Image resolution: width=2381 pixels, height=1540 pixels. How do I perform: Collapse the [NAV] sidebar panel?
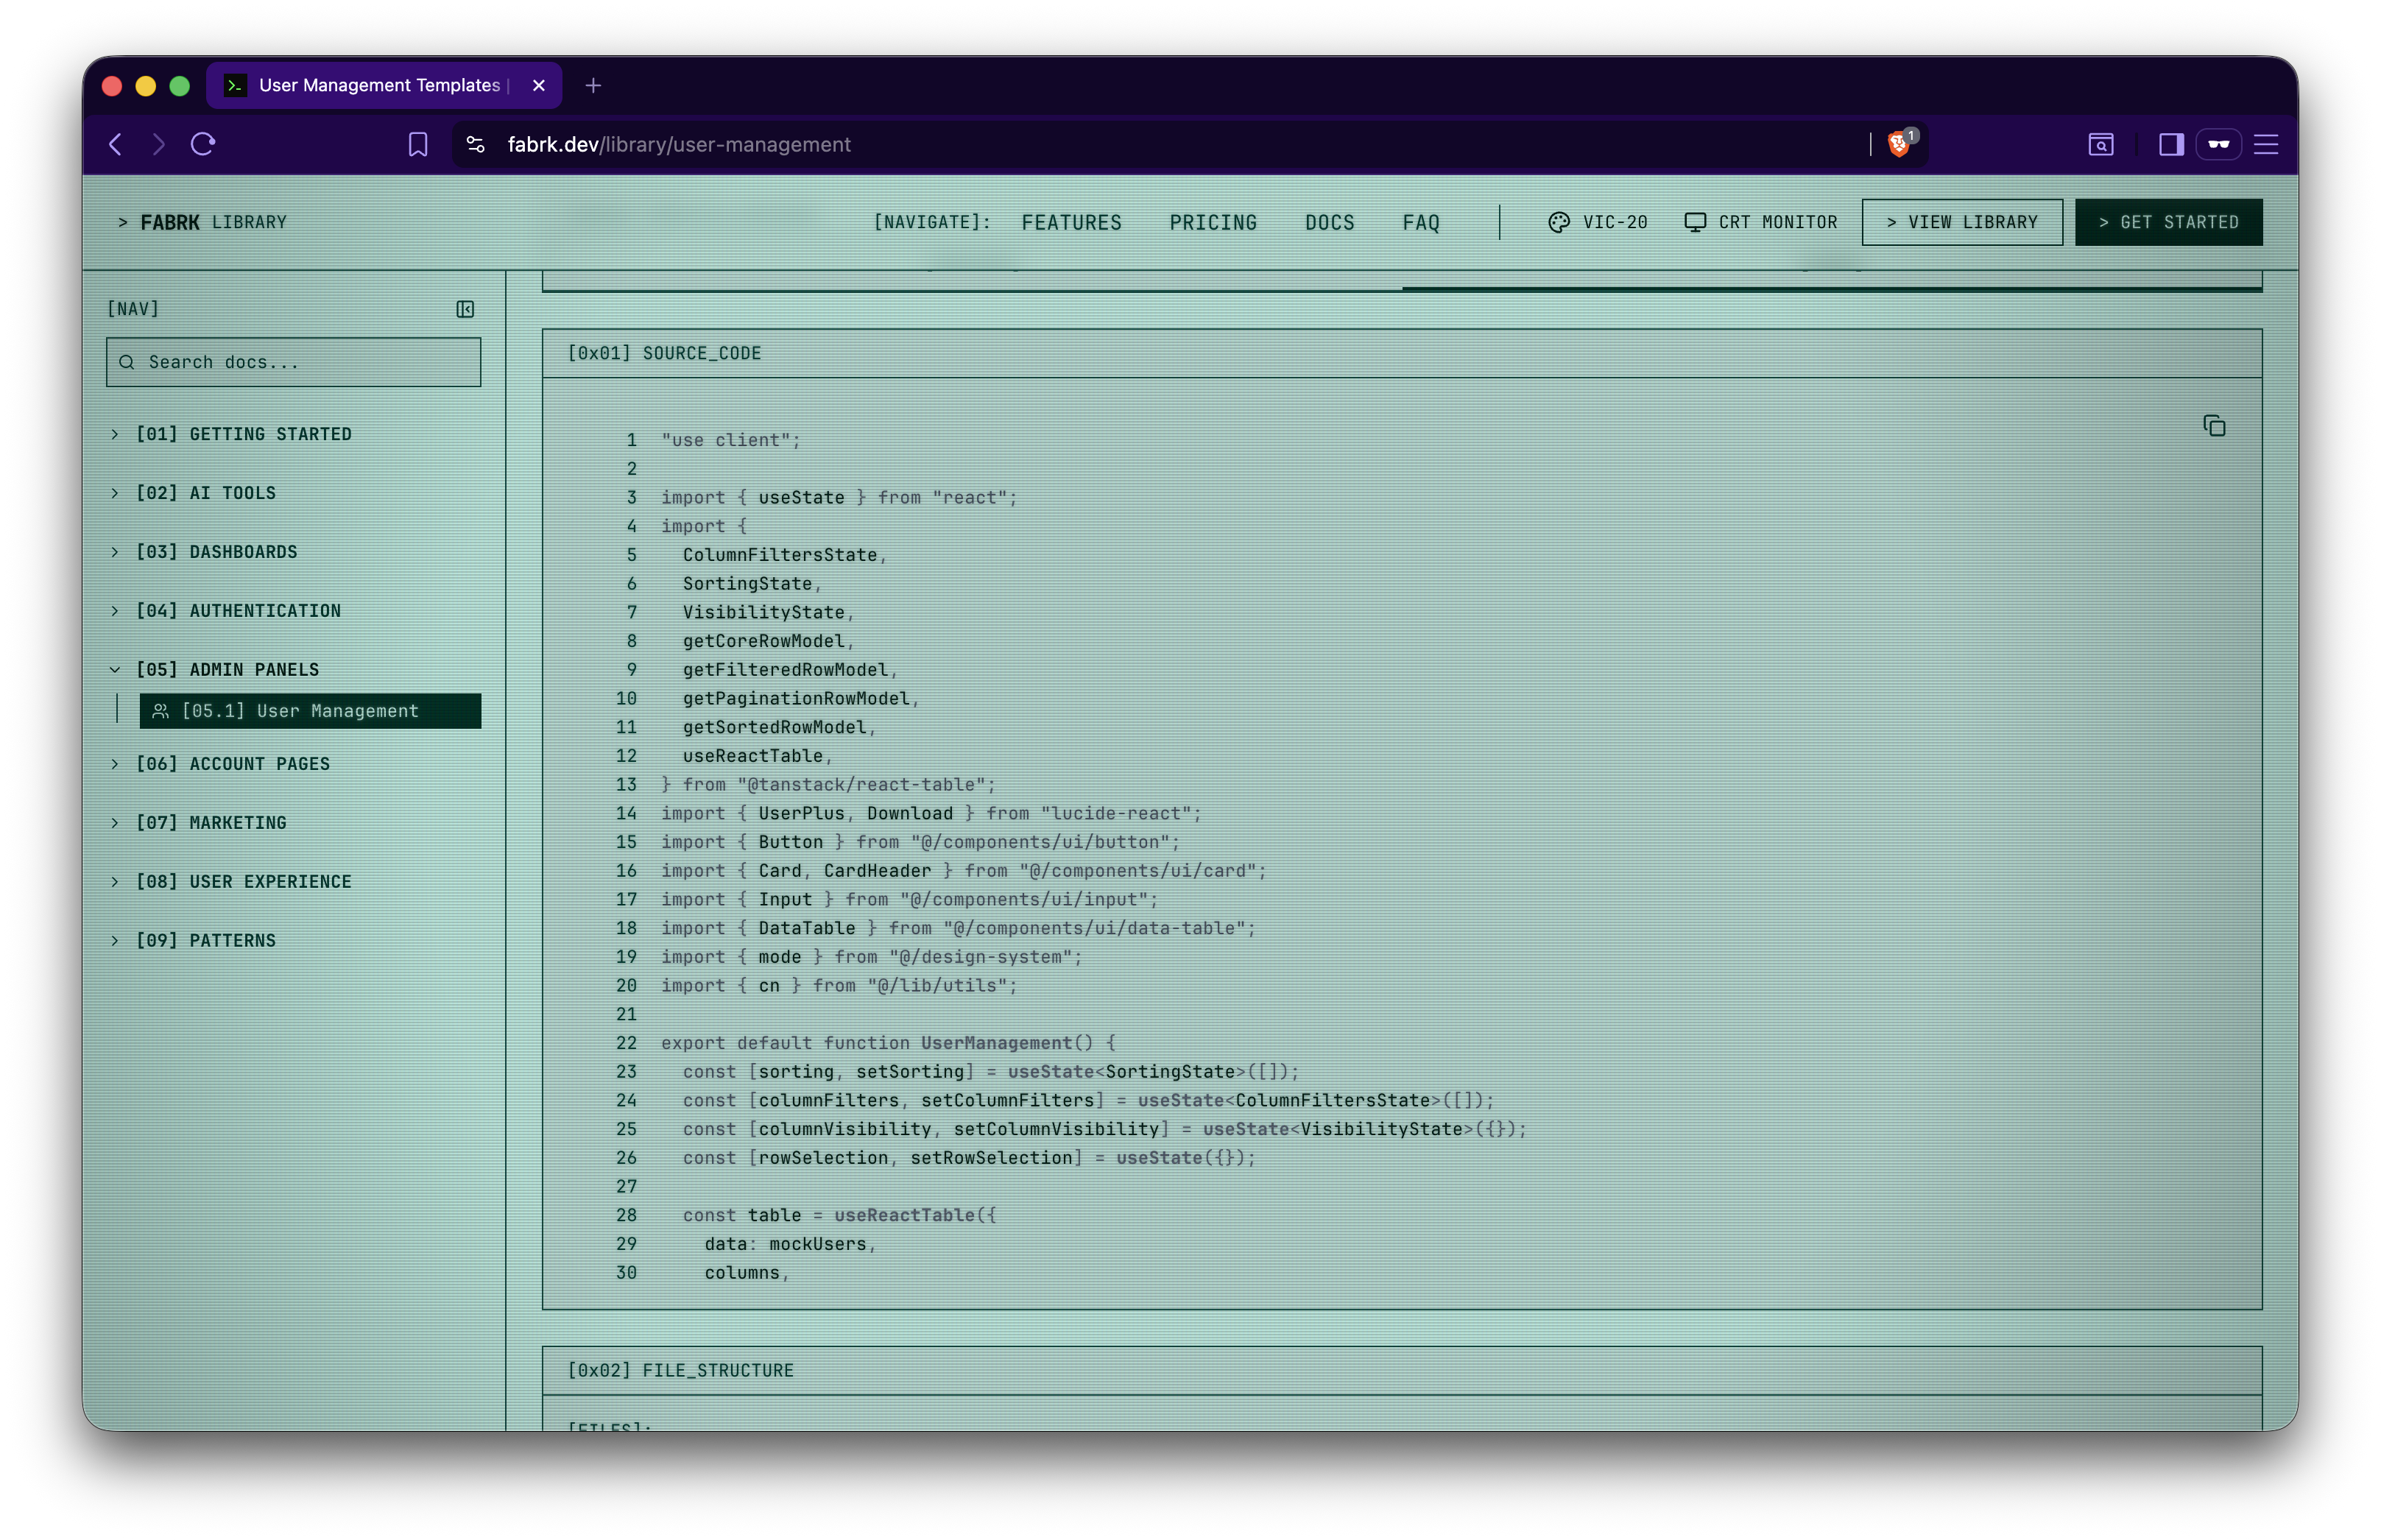[x=464, y=309]
